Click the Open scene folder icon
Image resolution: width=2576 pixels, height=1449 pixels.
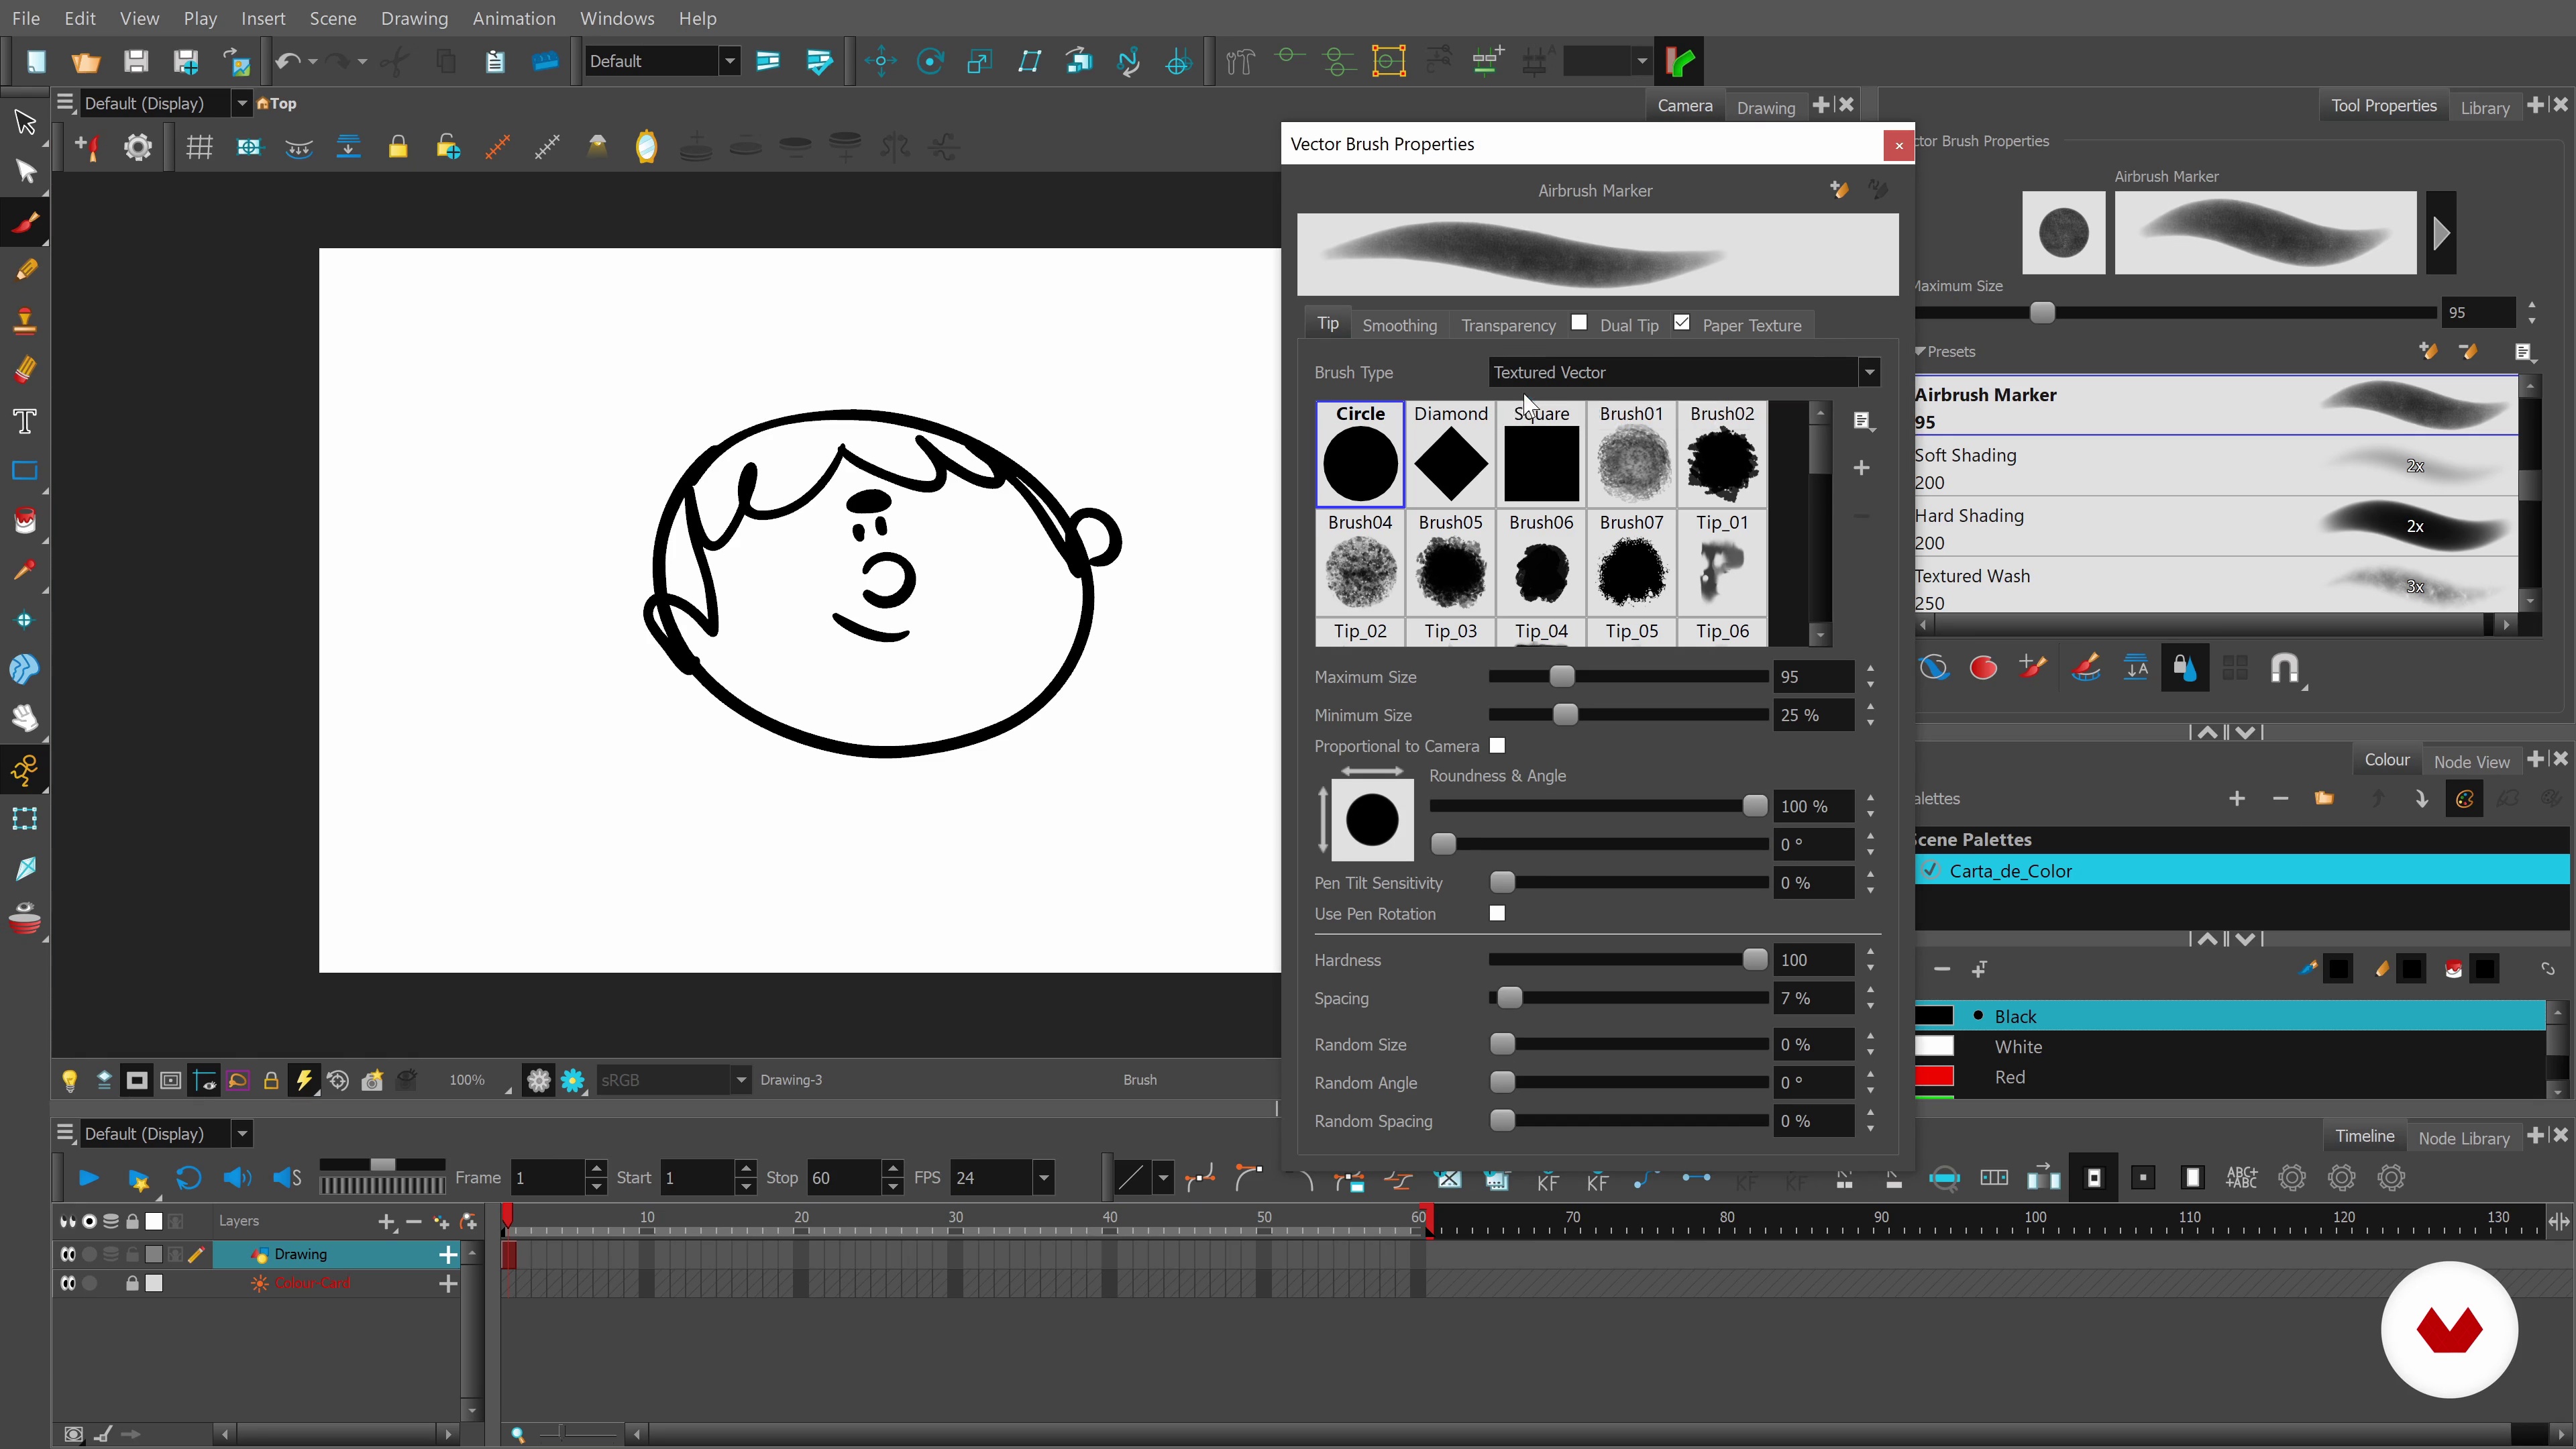pyautogui.click(x=86, y=61)
